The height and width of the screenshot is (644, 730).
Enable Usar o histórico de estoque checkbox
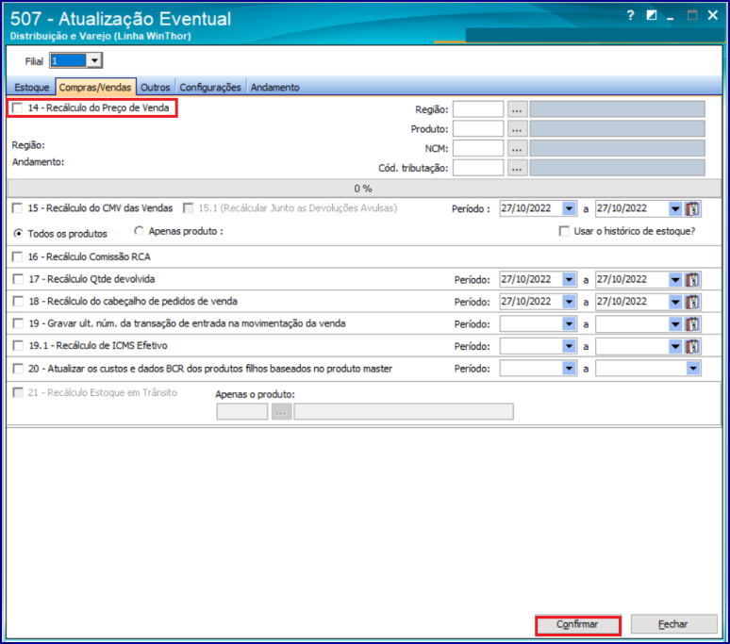coord(564,231)
